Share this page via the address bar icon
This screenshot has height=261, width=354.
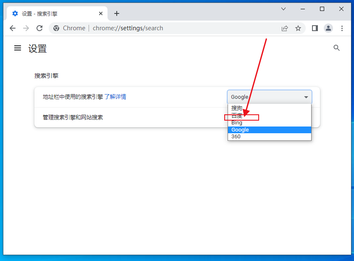point(285,28)
